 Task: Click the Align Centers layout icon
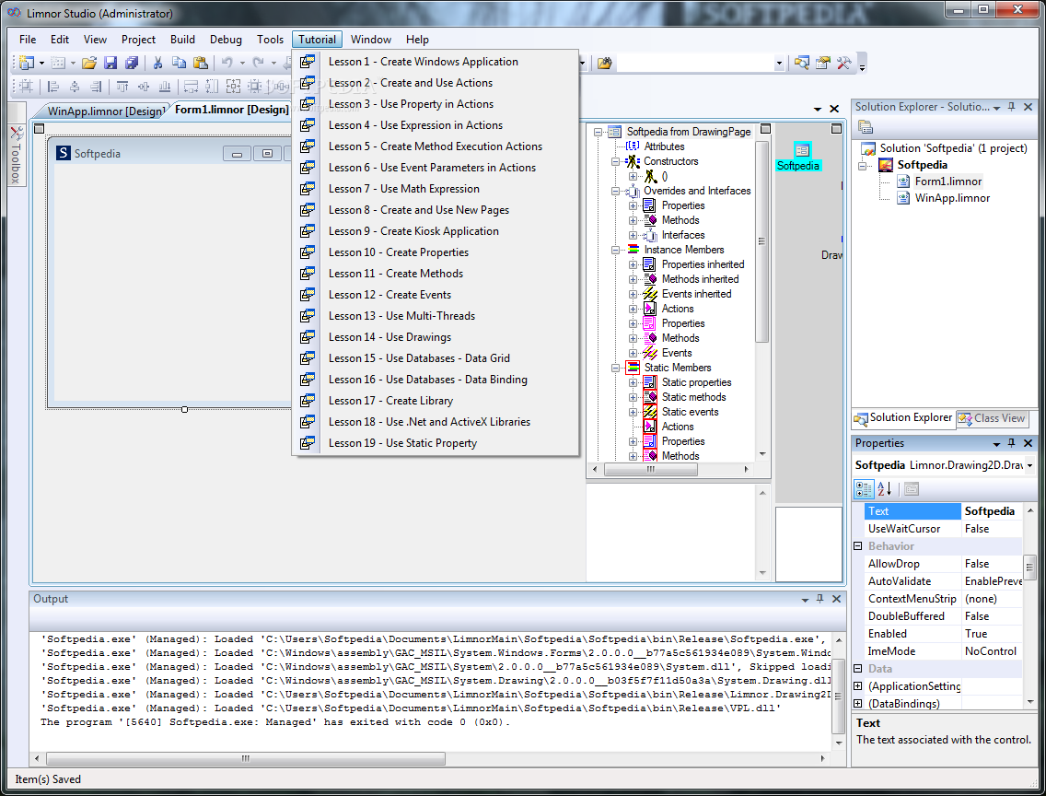(75, 86)
